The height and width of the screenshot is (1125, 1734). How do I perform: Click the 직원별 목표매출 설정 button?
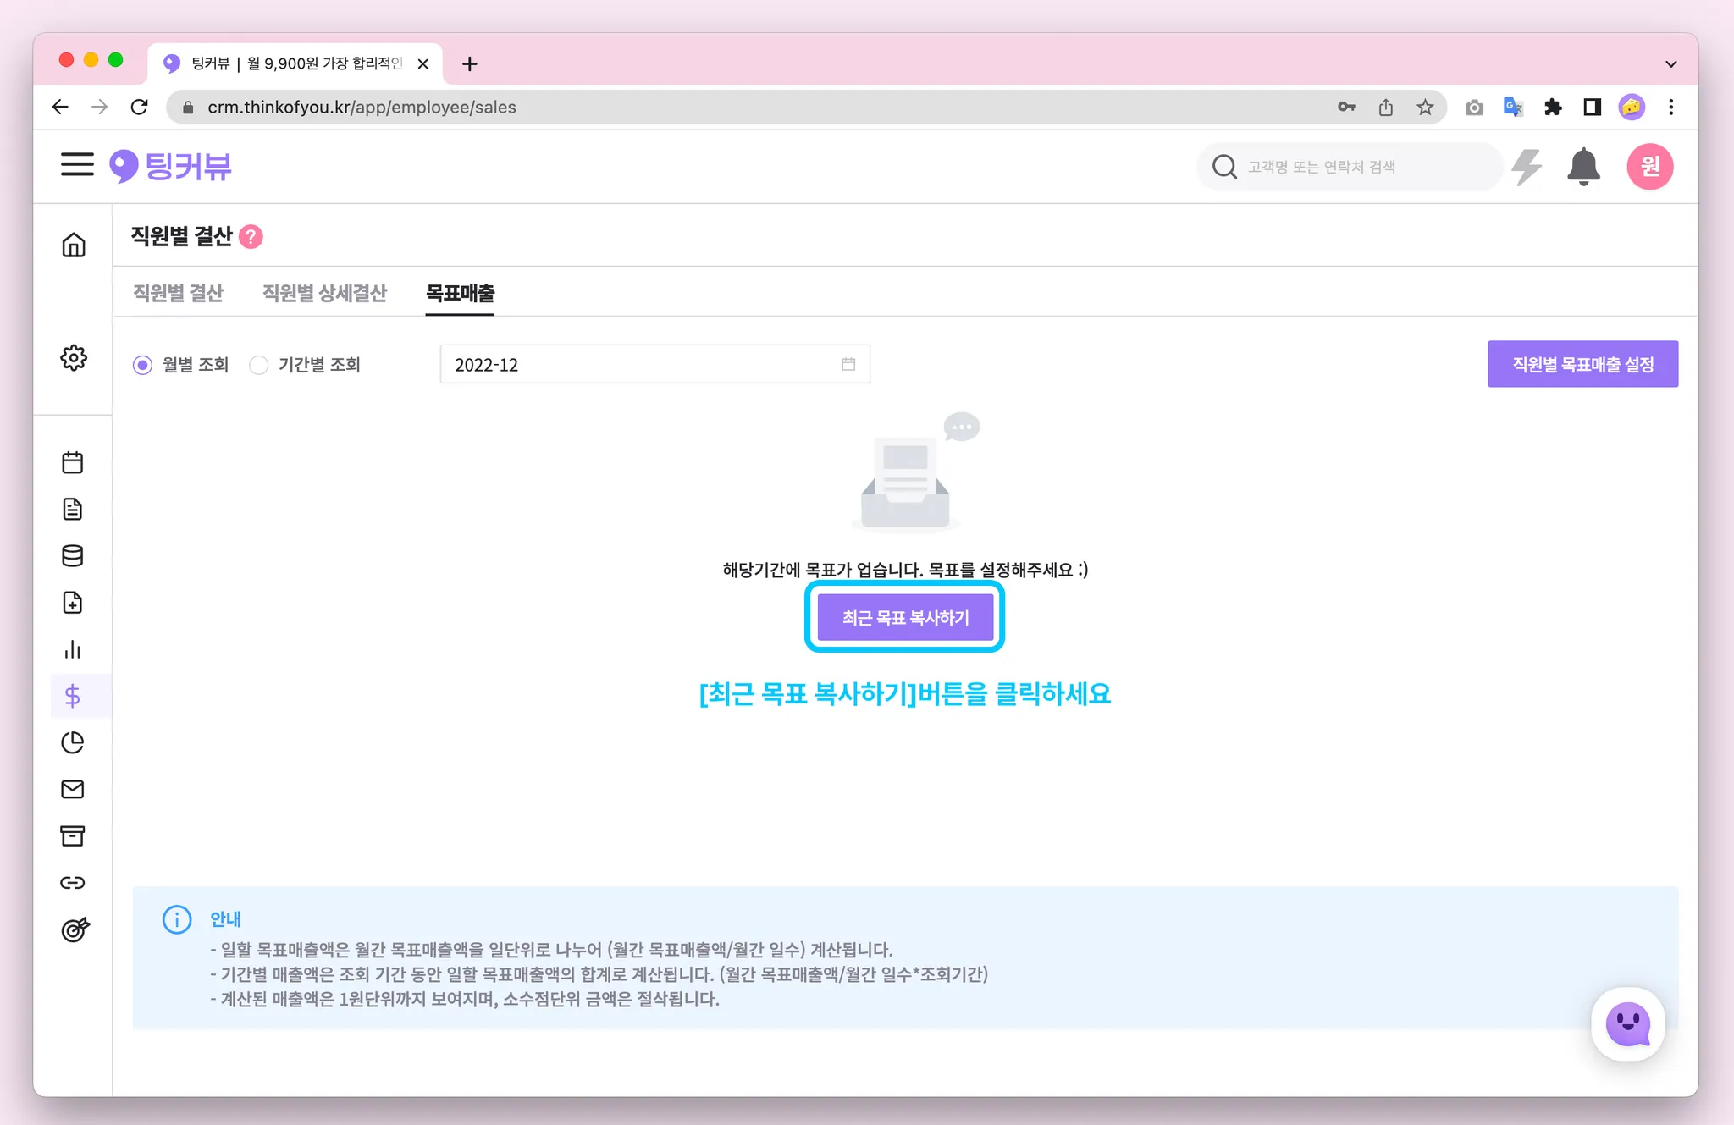(1582, 365)
